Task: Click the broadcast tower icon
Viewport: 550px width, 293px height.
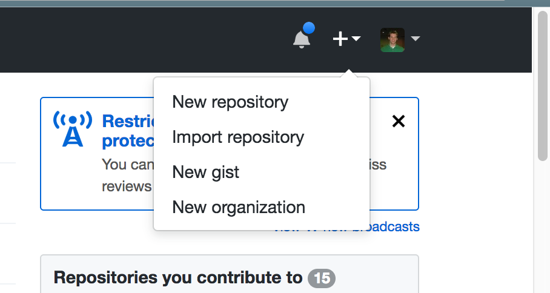Action: coord(73,129)
